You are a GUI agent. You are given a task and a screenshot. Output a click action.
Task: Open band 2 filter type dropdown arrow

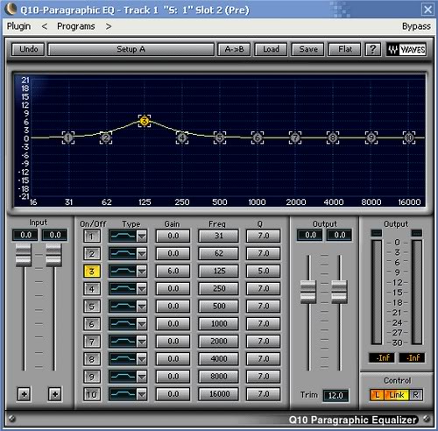(142, 254)
